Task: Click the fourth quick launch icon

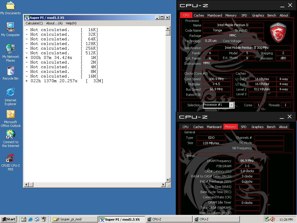Action: point(44,219)
